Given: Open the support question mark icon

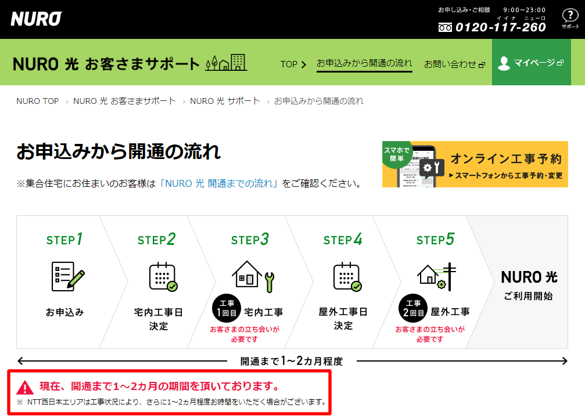Looking at the screenshot, I should coord(570,18).
